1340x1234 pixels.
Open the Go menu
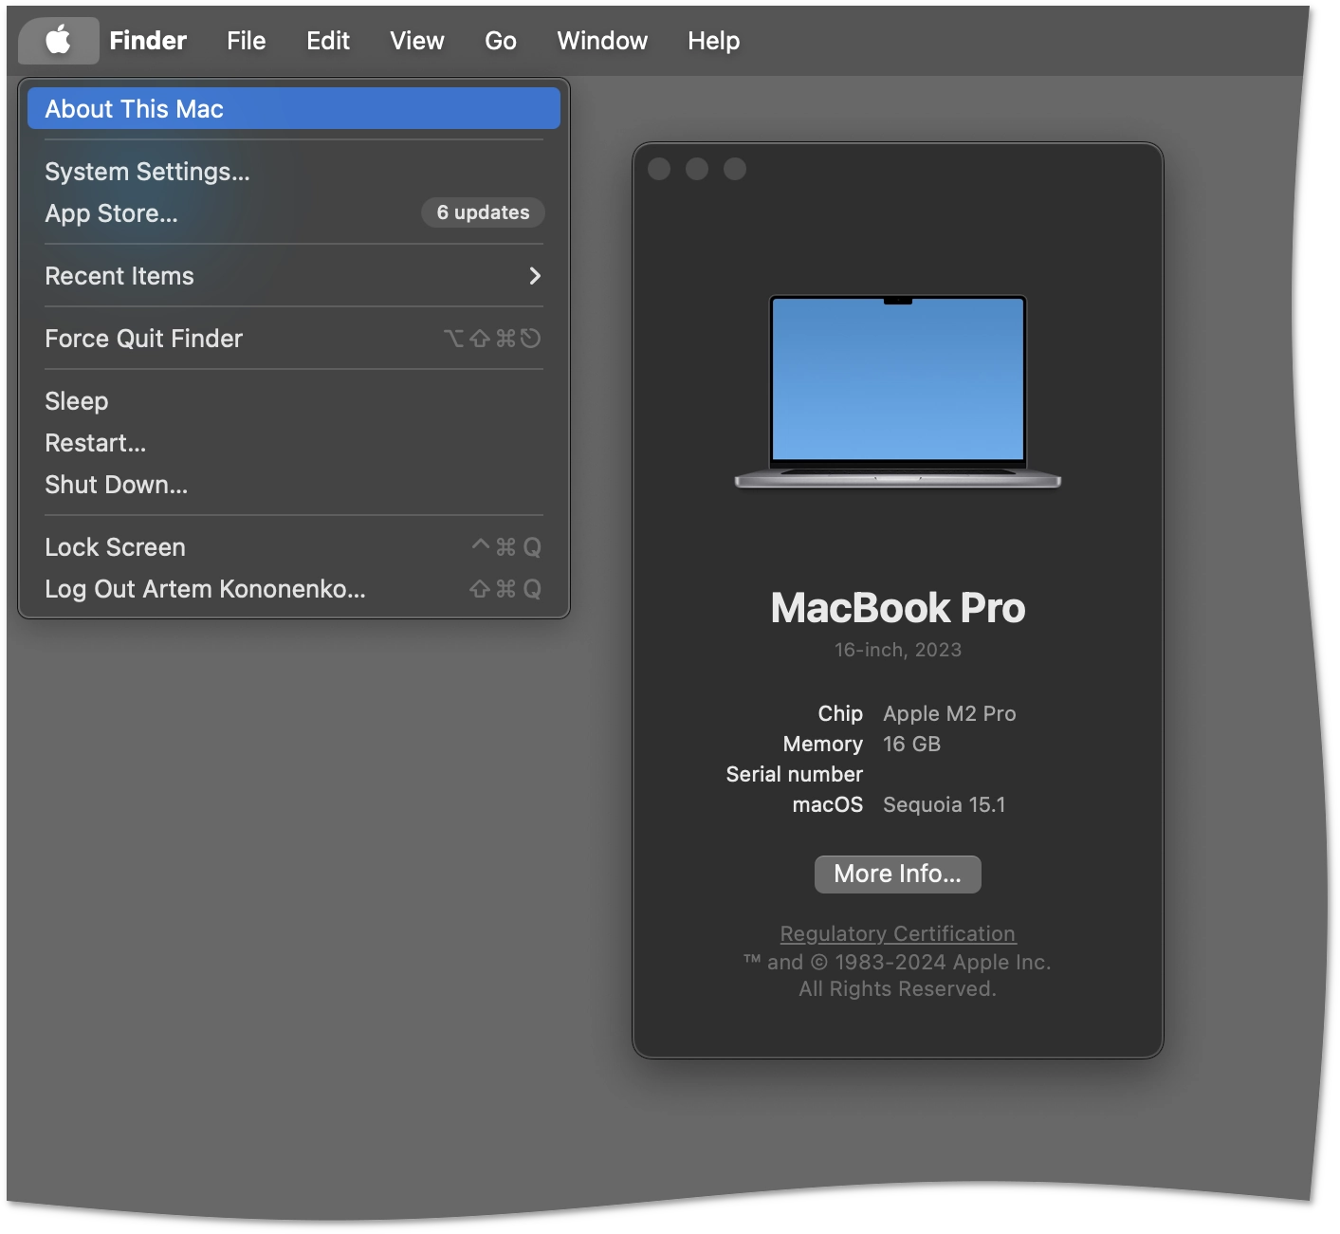(501, 41)
